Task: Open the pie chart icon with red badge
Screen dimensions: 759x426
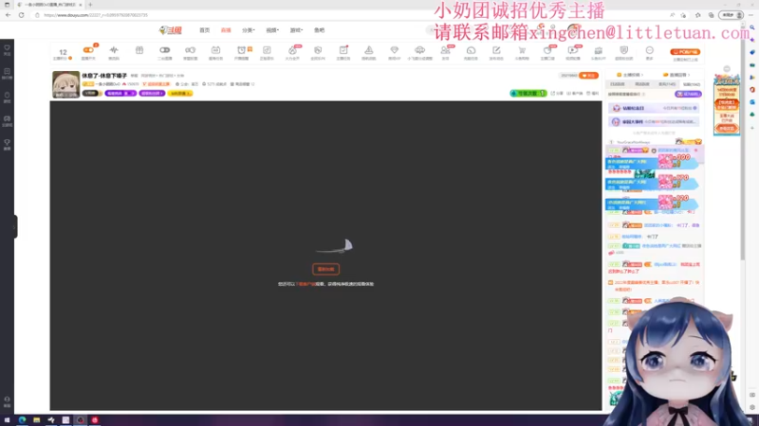Action: (x=547, y=50)
